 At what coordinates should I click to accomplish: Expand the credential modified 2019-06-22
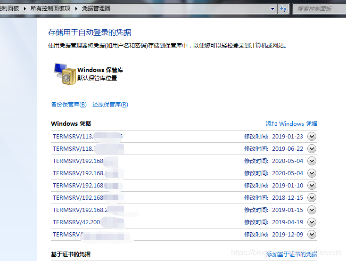click(x=312, y=149)
